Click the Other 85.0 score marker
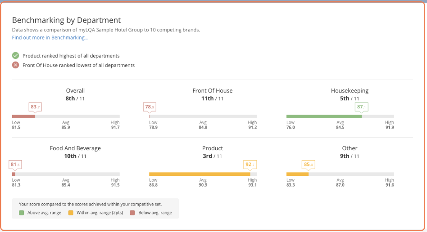 [309, 165]
